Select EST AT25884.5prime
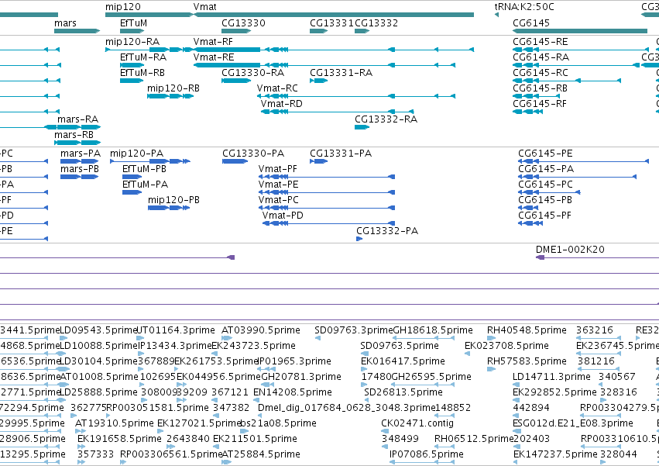Image resolution: width=659 pixels, height=466 pixels. pos(260,454)
